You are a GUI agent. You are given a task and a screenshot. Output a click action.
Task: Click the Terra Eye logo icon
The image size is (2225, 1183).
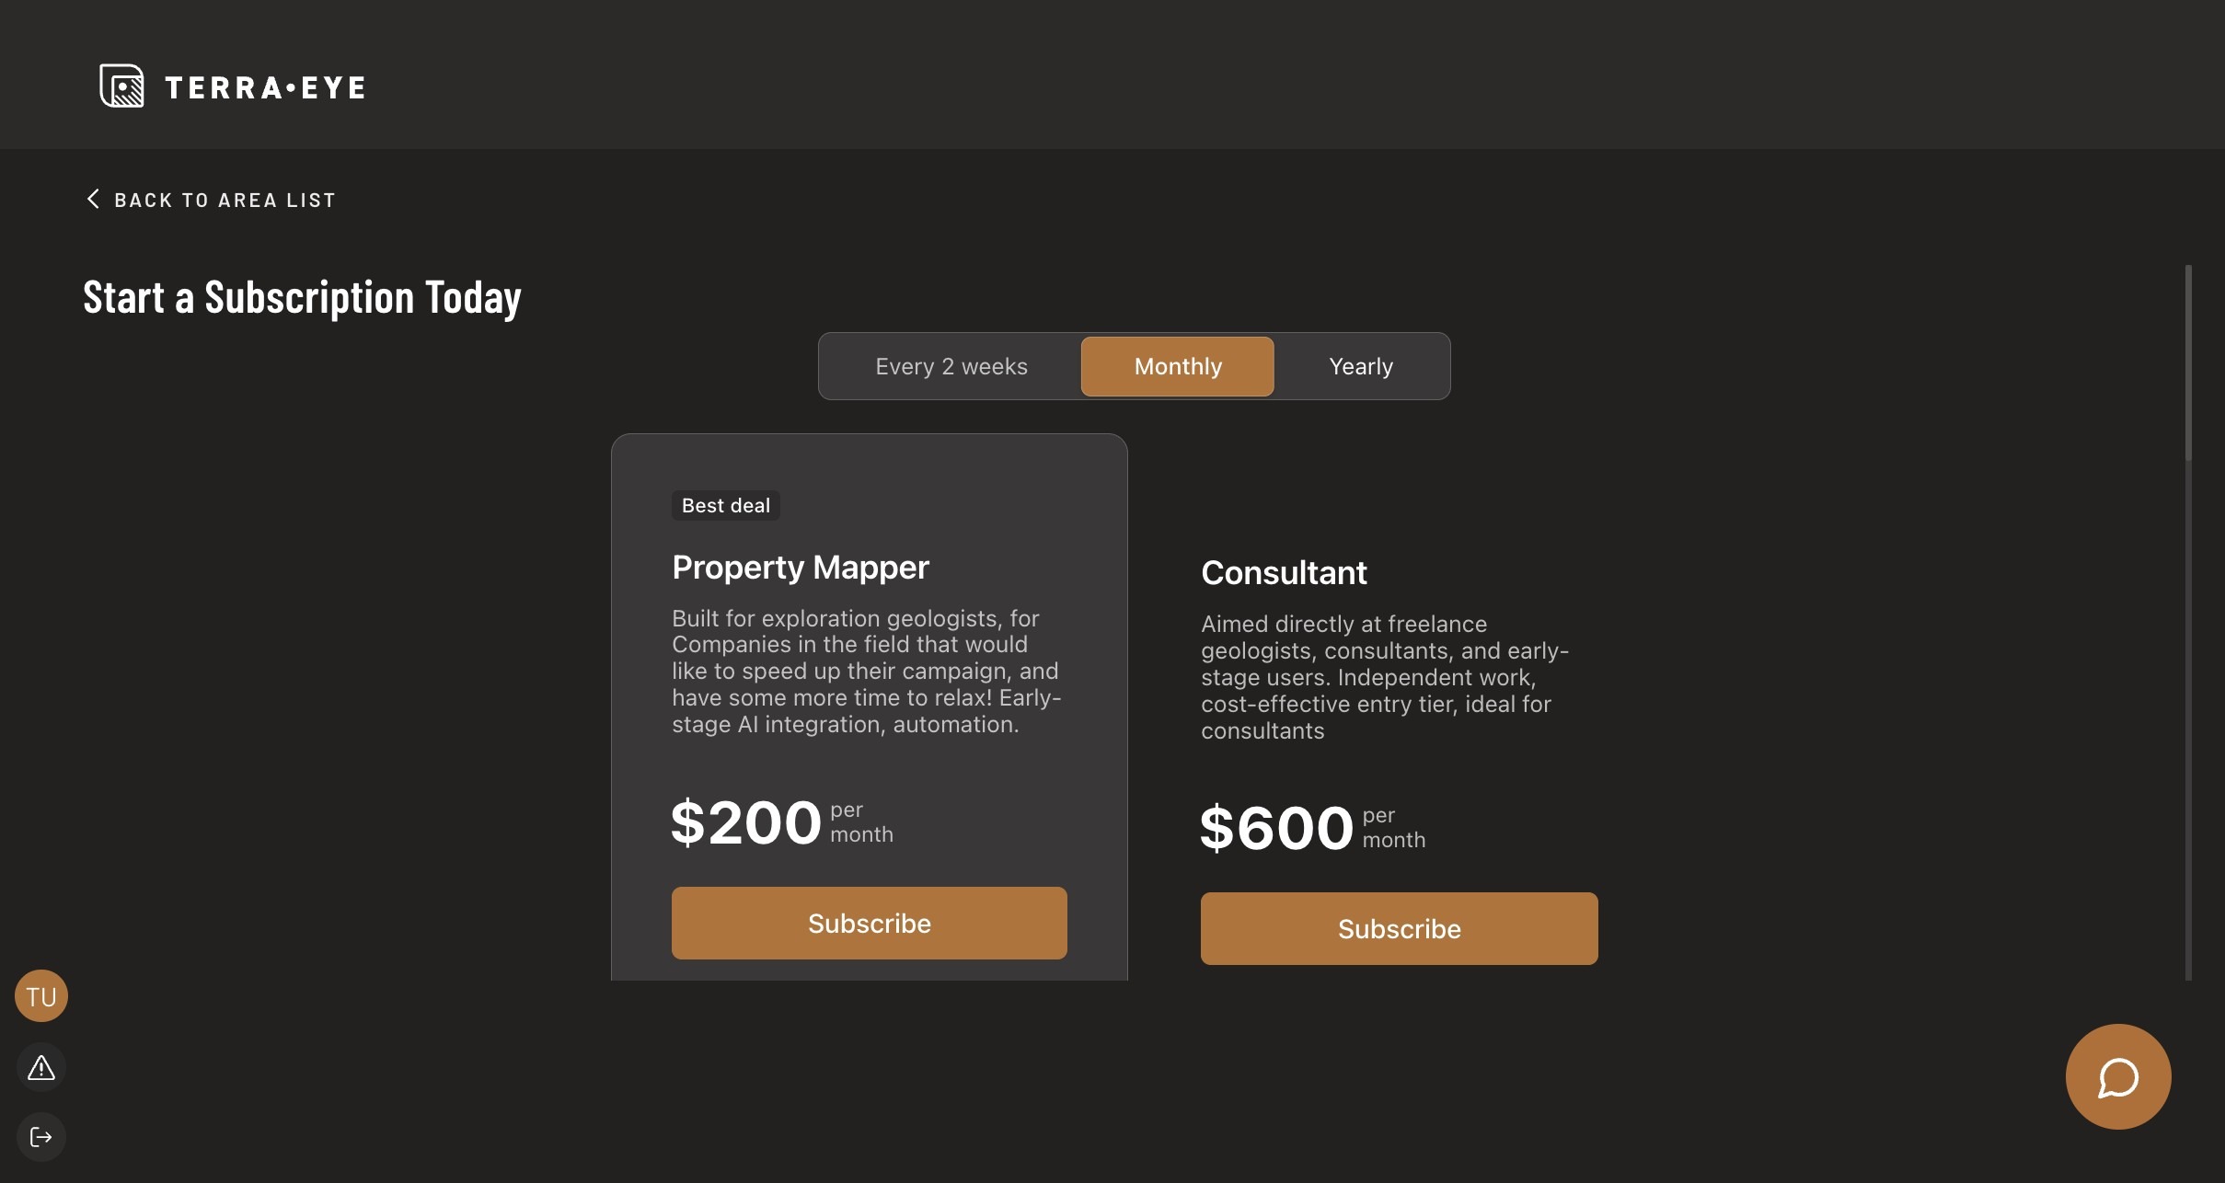click(121, 86)
